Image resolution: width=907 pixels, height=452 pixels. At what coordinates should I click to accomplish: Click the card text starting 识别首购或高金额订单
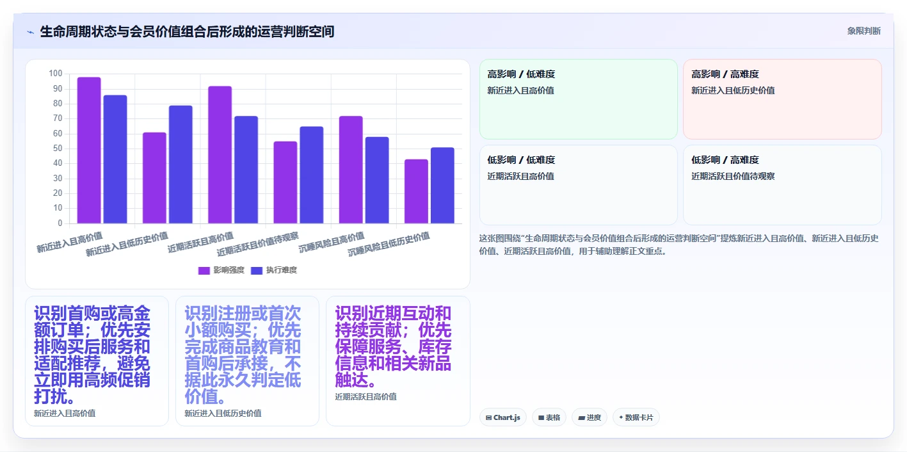(x=93, y=355)
